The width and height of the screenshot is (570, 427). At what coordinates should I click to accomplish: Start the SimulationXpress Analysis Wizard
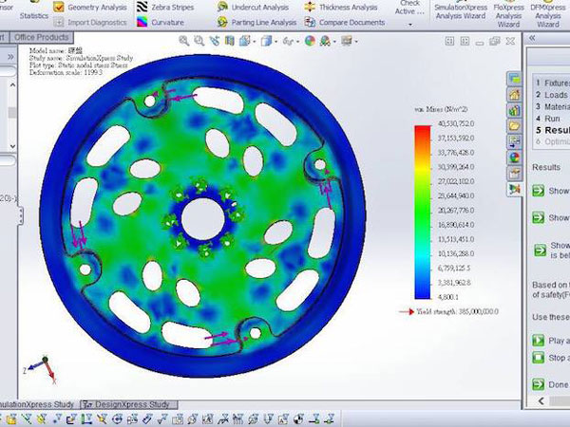coord(459,11)
